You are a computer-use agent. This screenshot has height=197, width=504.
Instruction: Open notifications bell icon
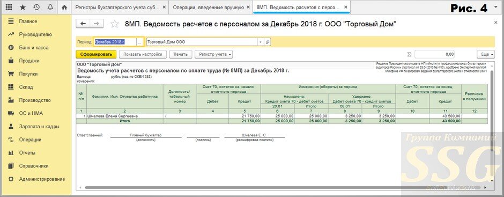click(x=50, y=7)
